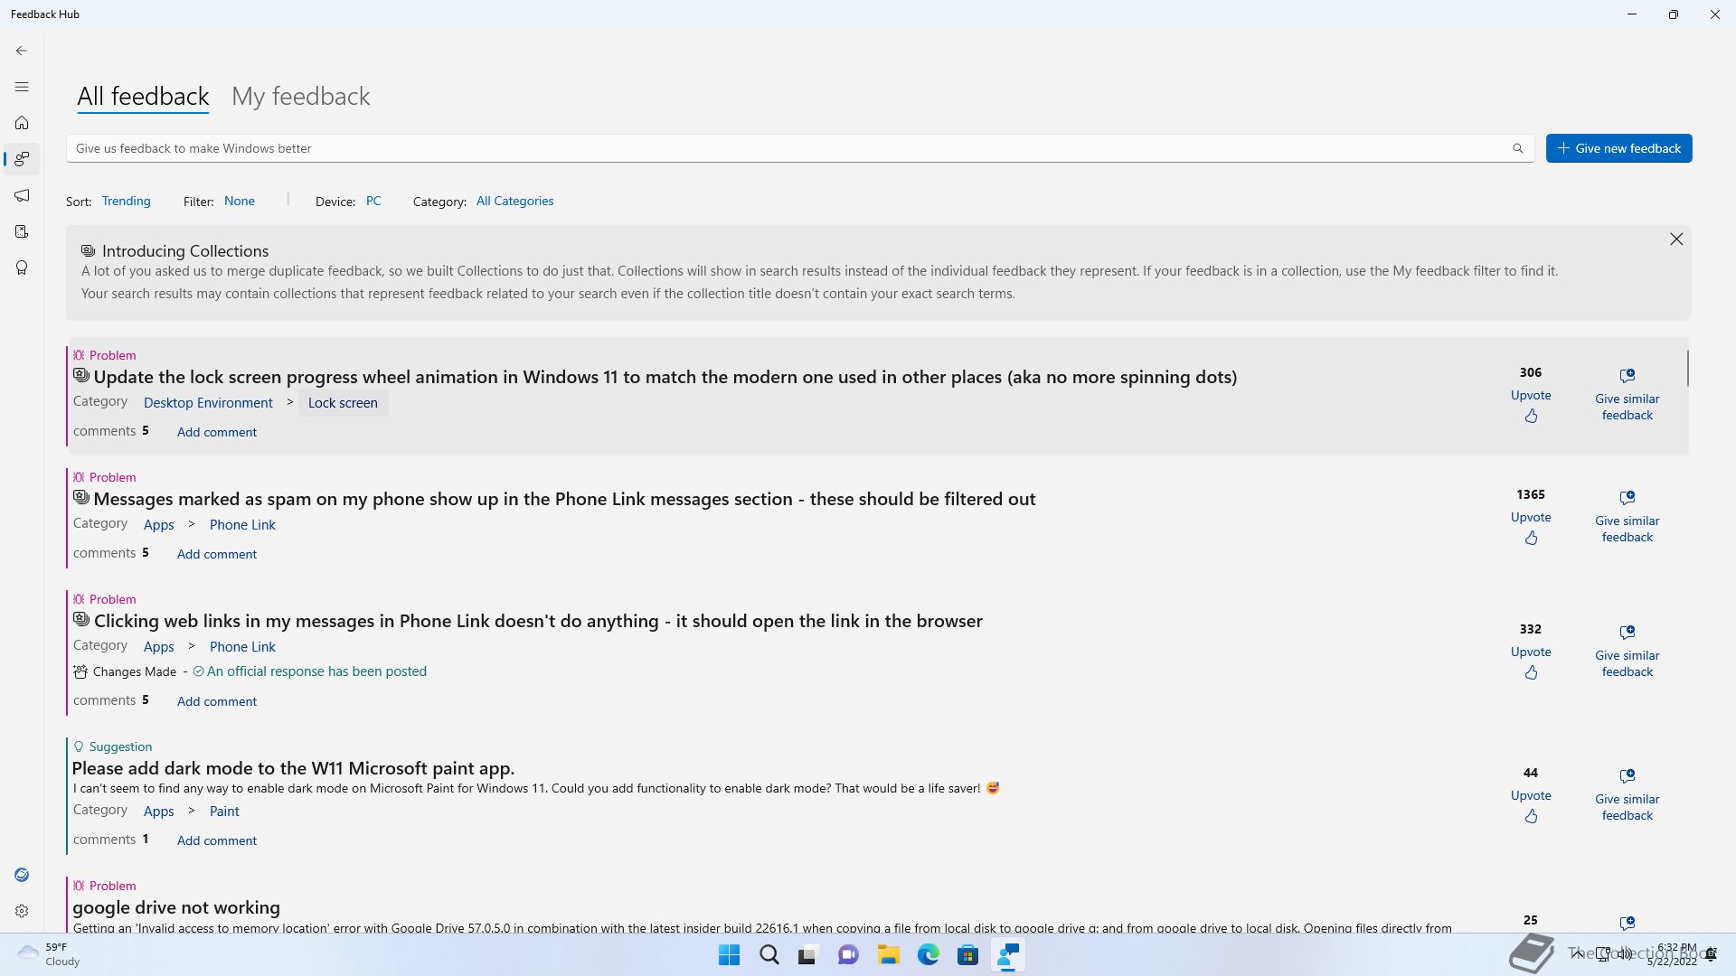The image size is (1736, 976).
Task: Open Apps category on Paint suggestion
Action: [158, 812]
